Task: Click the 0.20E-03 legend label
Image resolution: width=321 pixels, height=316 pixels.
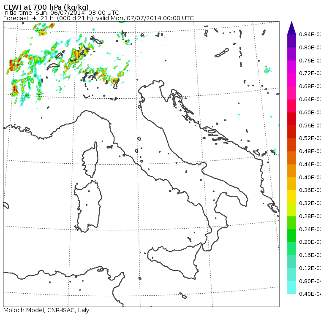Action: coord(310,242)
